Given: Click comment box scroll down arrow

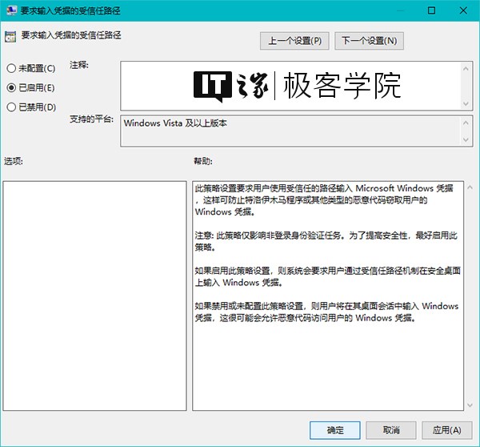Looking at the screenshot, I should [x=466, y=103].
